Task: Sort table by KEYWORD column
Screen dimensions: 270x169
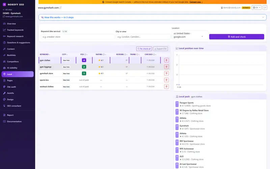Action: pyautogui.click(x=45, y=54)
